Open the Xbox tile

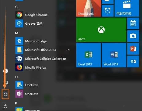click(101, 30)
